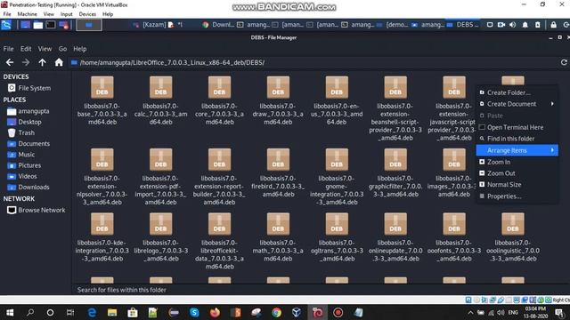Open VirtualBox Input menu
This screenshot has height=320, width=570.
(67, 14)
